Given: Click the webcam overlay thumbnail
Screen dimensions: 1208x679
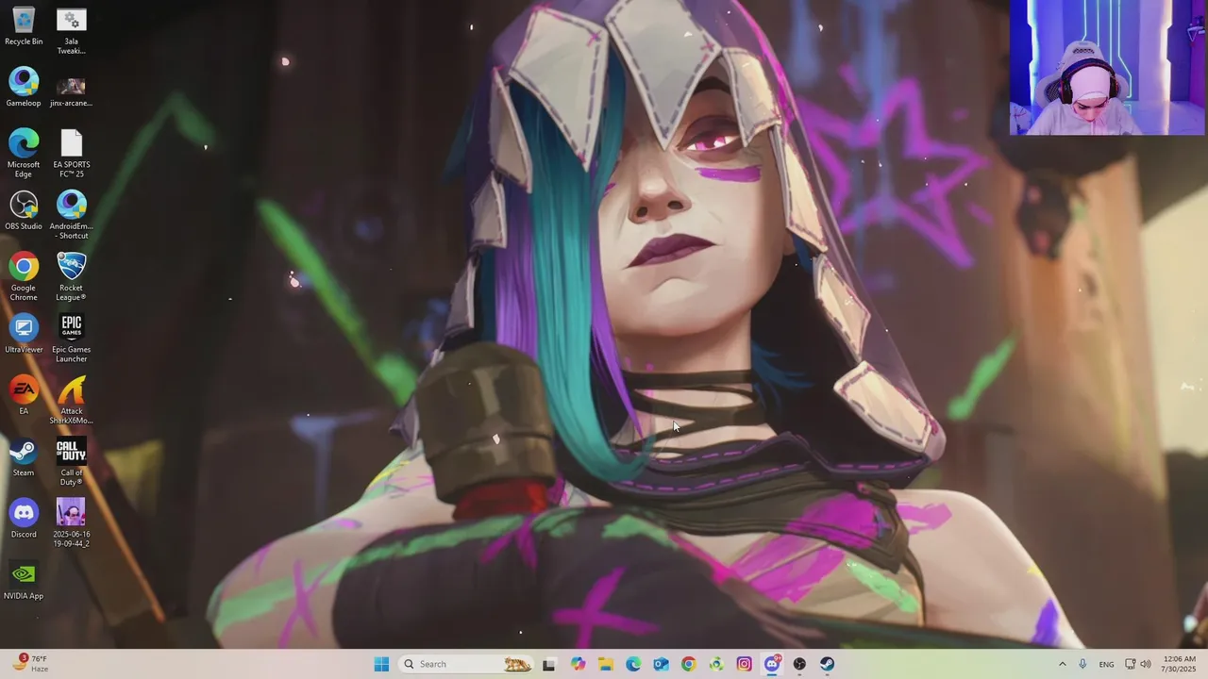Looking at the screenshot, I should [1107, 68].
